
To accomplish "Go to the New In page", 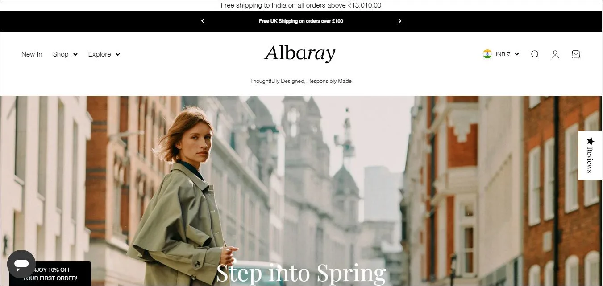I will point(32,54).
